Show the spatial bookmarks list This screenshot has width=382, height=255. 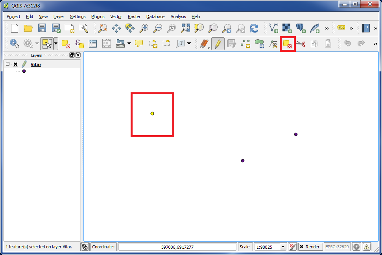(166, 43)
